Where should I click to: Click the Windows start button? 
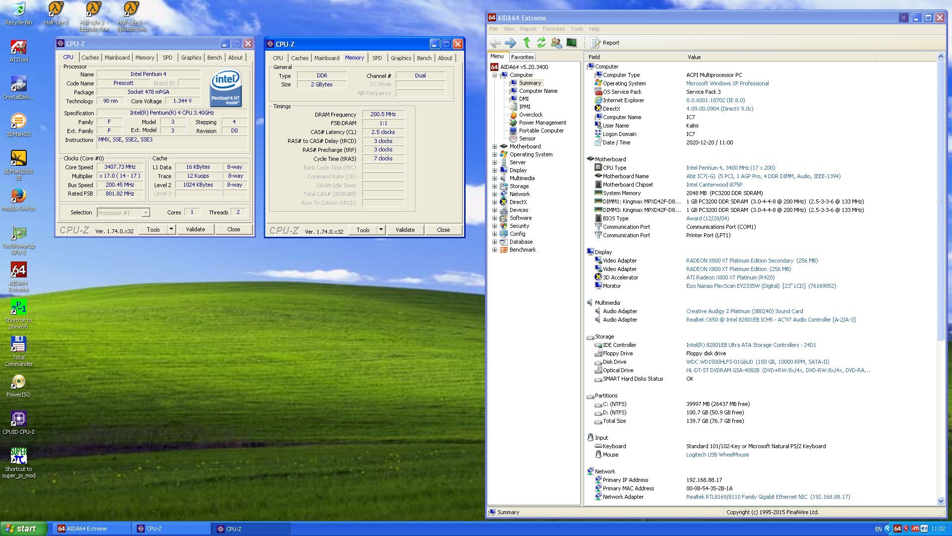coord(24,529)
